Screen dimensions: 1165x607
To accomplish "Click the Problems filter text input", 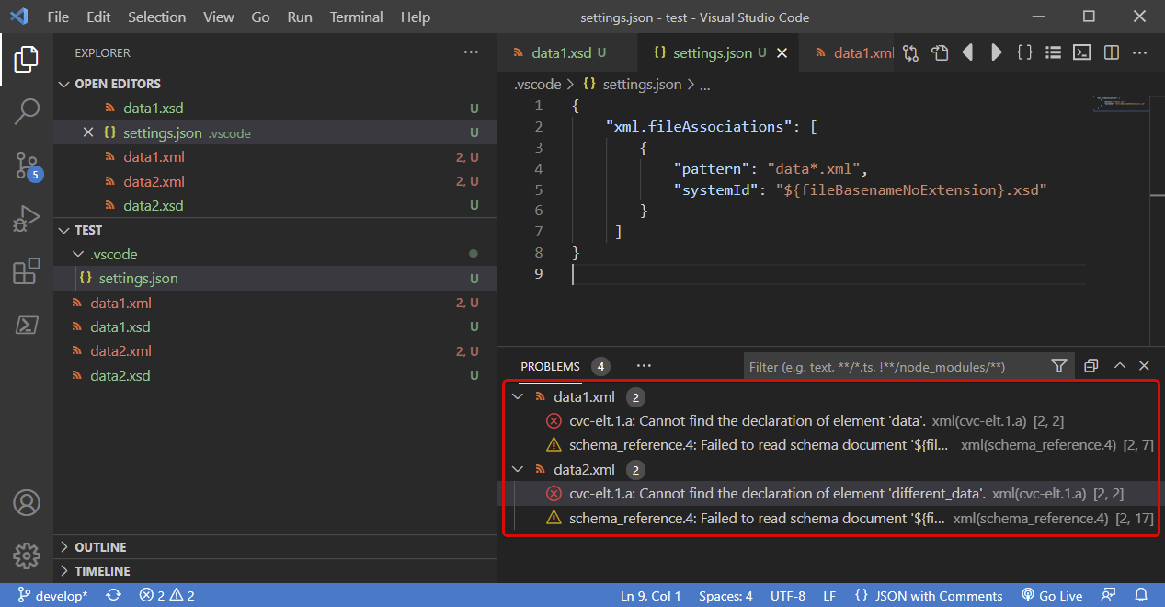I will 897,366.
